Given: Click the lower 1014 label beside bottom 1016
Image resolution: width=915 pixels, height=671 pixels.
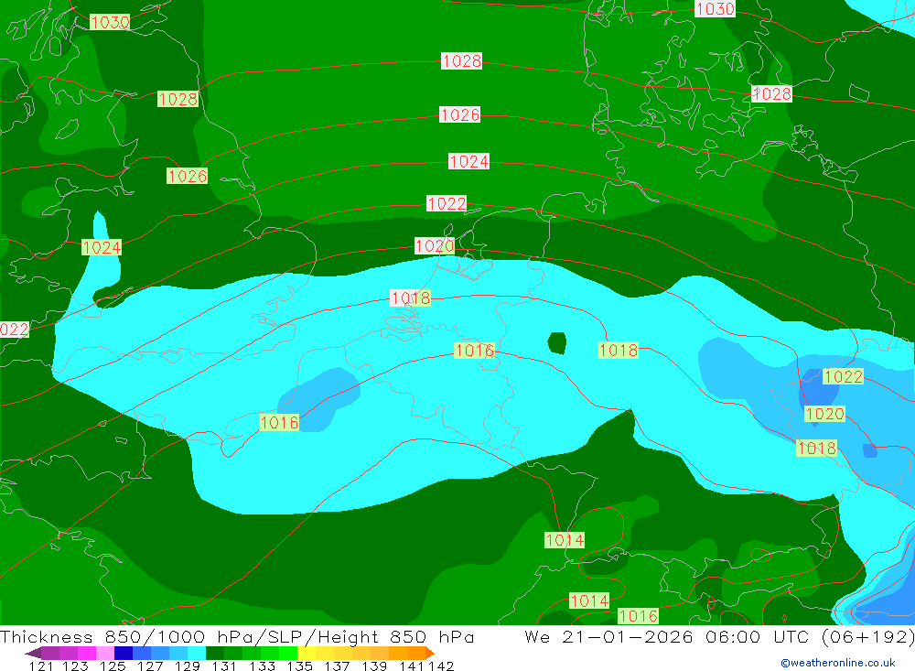Looking at the screenshot, I should tap(589, 601).
